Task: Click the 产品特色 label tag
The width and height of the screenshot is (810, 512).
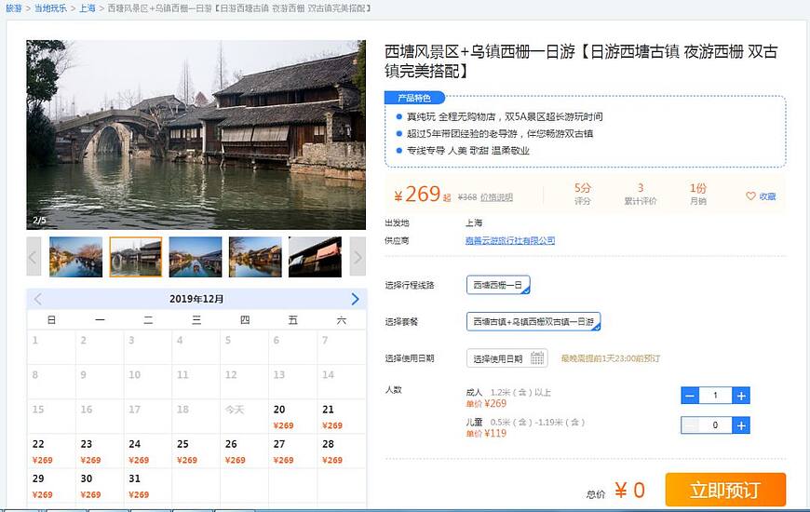Action: tap(414, 98)
